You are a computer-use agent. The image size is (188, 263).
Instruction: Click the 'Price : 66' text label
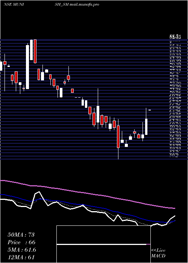point(21,242)
